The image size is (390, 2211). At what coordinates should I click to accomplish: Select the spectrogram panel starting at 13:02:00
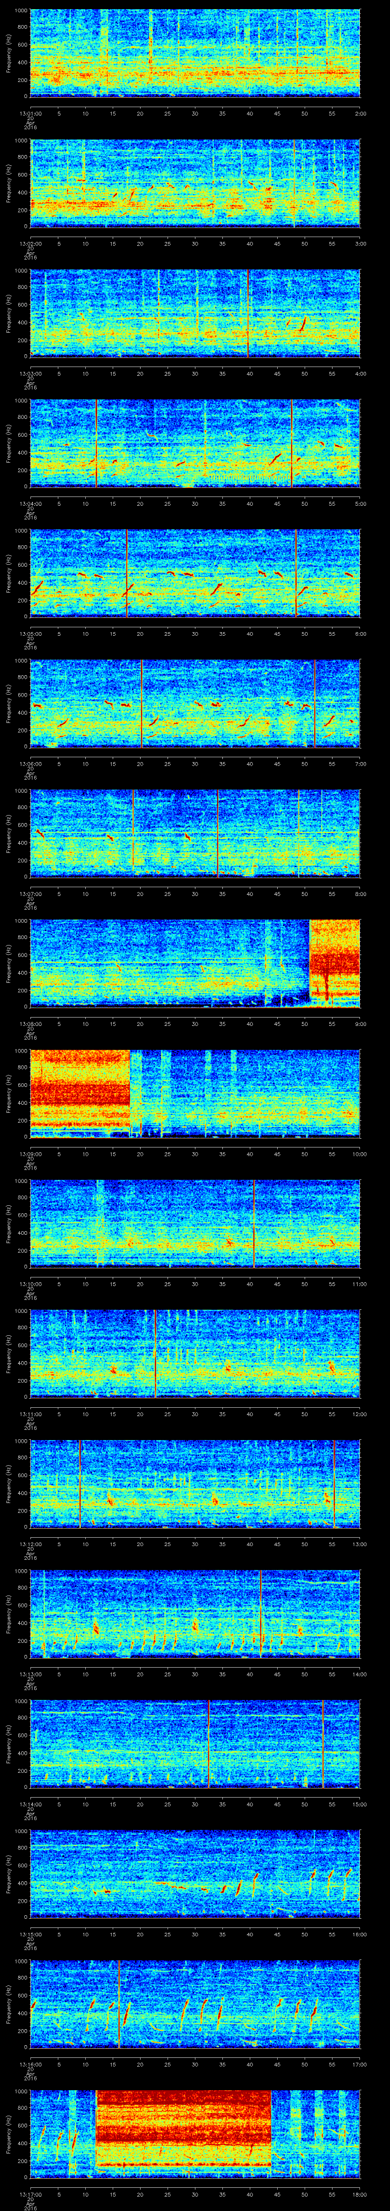(195, 184)
